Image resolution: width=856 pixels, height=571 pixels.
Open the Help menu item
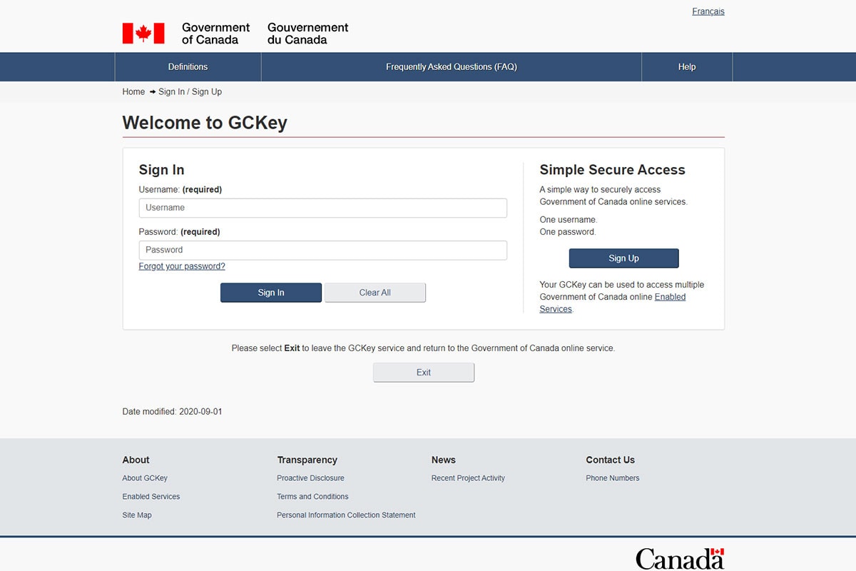[686, 66]
